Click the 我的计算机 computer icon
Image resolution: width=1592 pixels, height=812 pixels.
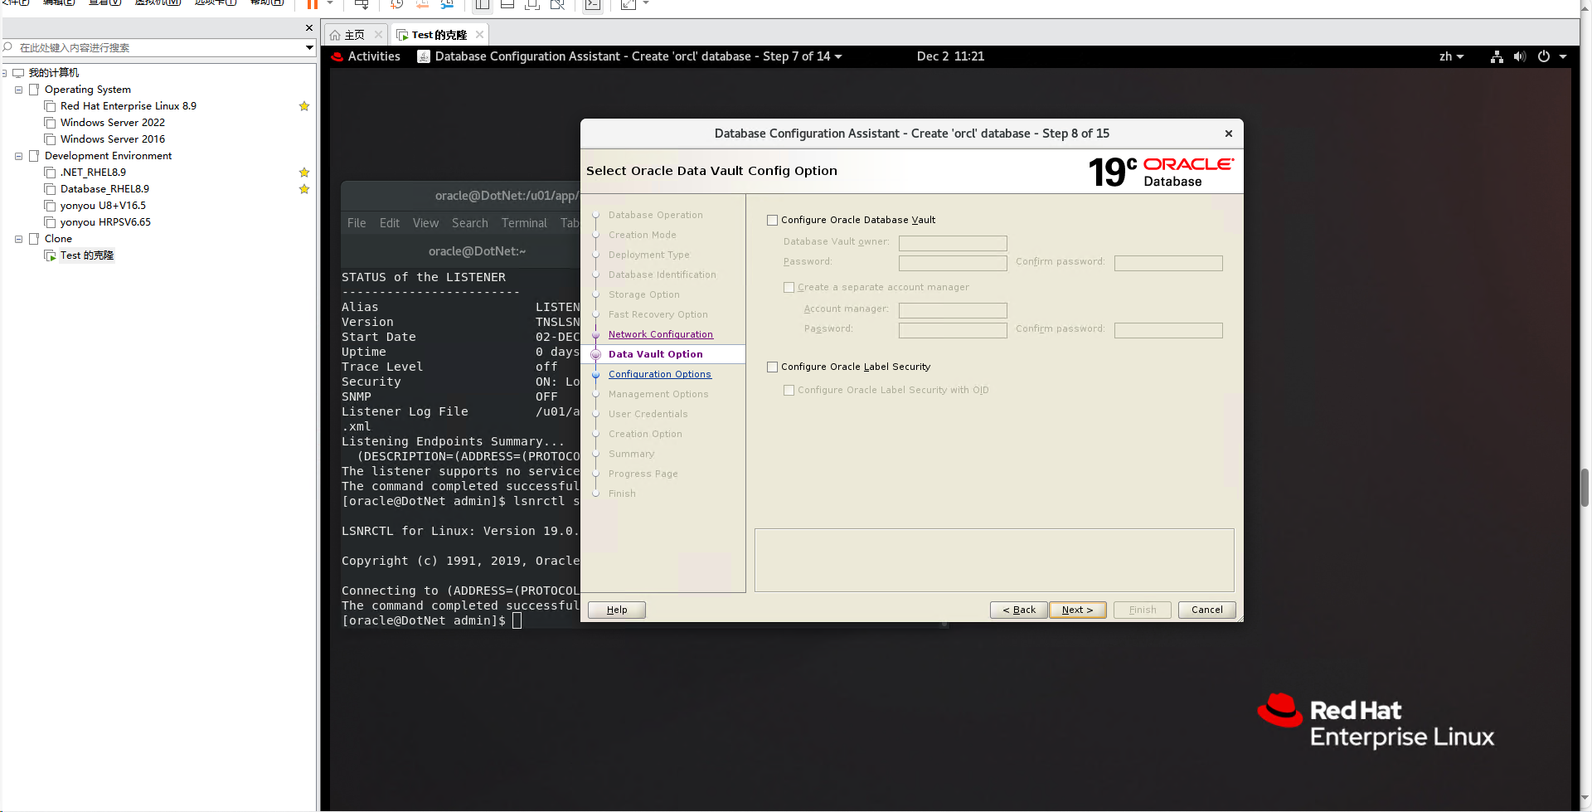click(18, 73)
